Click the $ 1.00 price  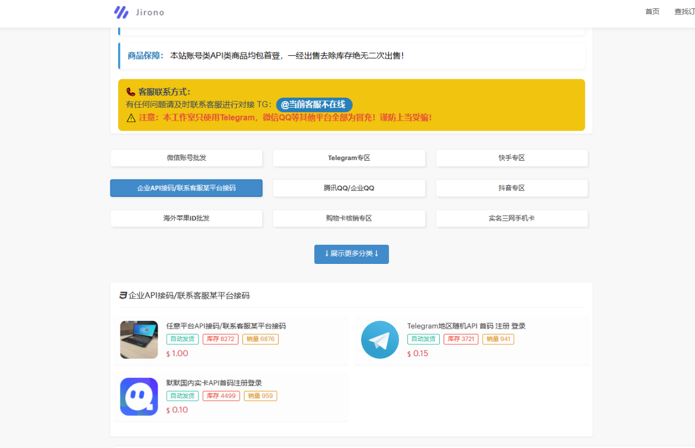[177, 353]
